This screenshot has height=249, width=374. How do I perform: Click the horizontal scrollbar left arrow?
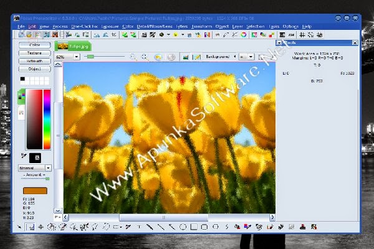[x=65, y=217]
